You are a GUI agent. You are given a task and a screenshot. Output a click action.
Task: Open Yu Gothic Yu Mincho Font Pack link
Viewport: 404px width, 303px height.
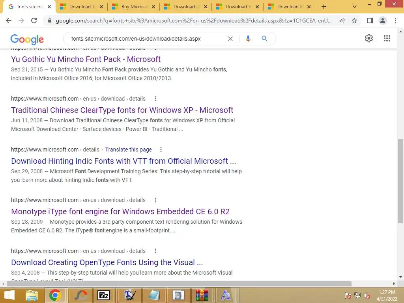click(x=86, y=59)
